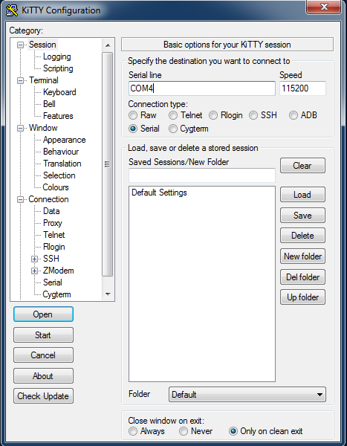Collapse the Terminal tree node
Viewport: 347px width, 446px height.
pos(20,81)
